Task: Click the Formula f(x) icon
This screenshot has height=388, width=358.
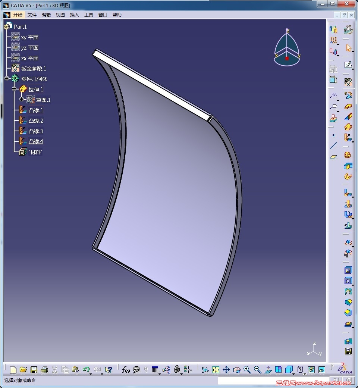Action: 126,370
